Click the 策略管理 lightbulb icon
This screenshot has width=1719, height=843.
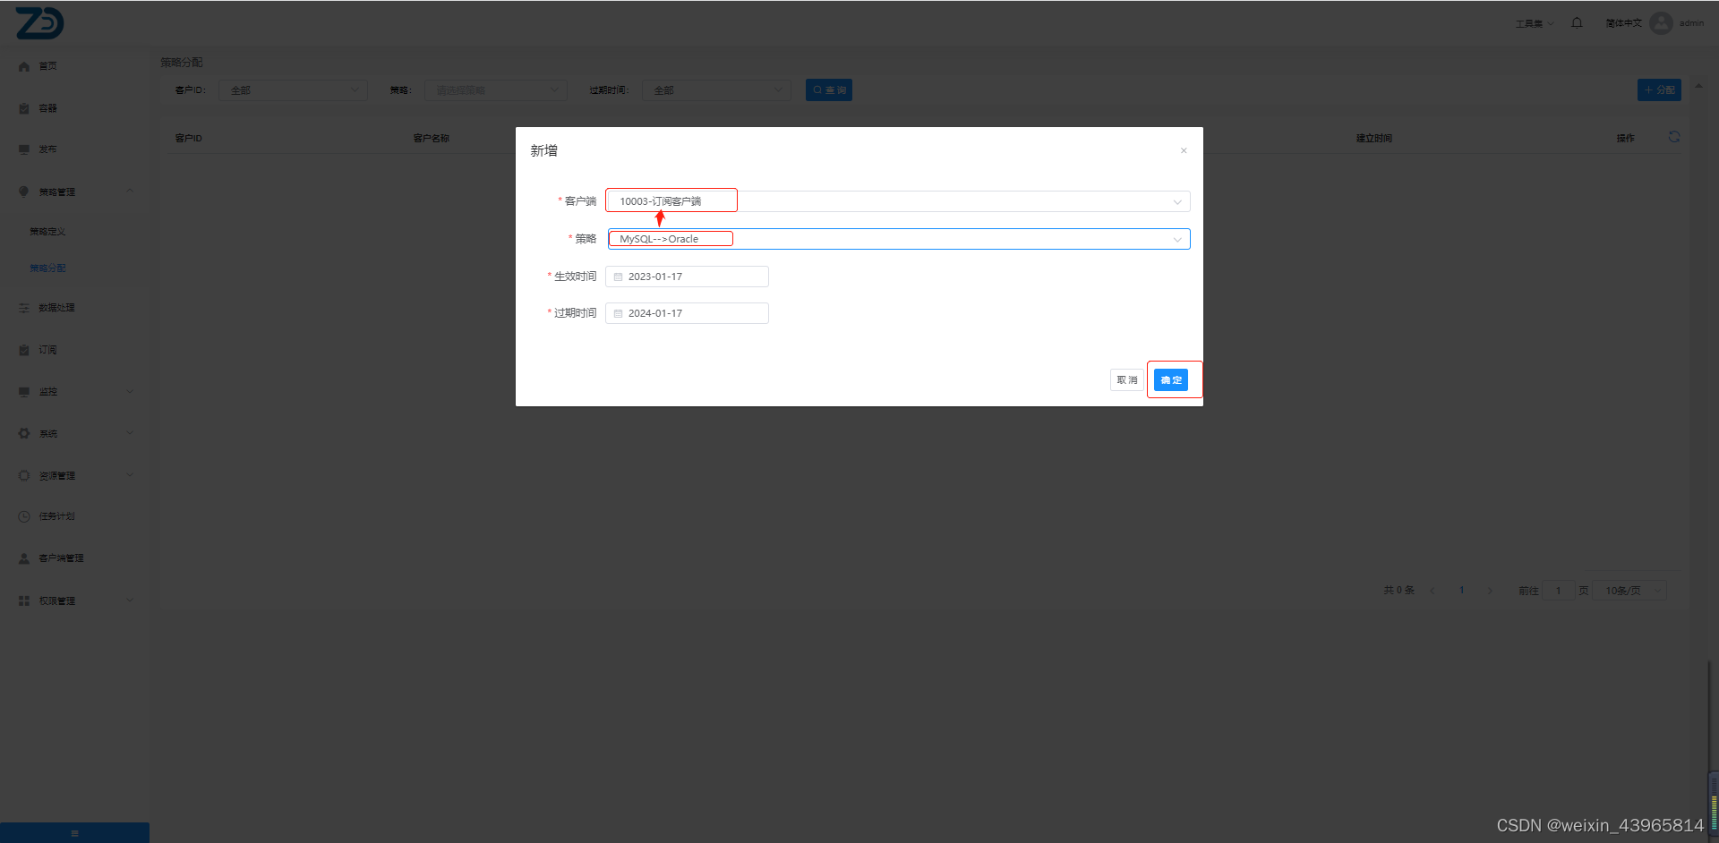coord(24,192)
